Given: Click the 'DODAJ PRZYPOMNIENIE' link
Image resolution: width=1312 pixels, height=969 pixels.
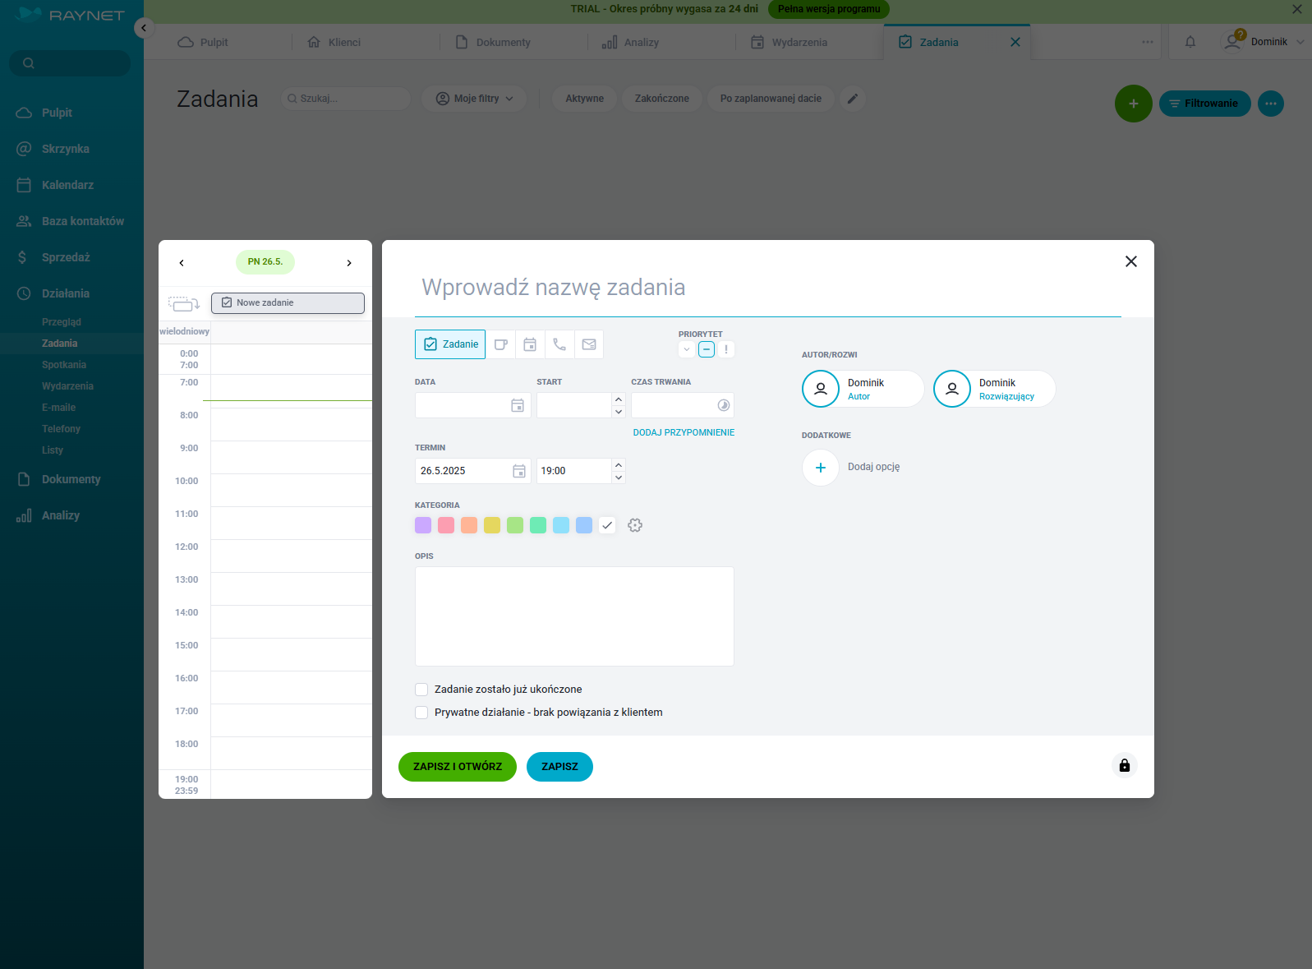Looking at the screenshot, I should 684,432.
